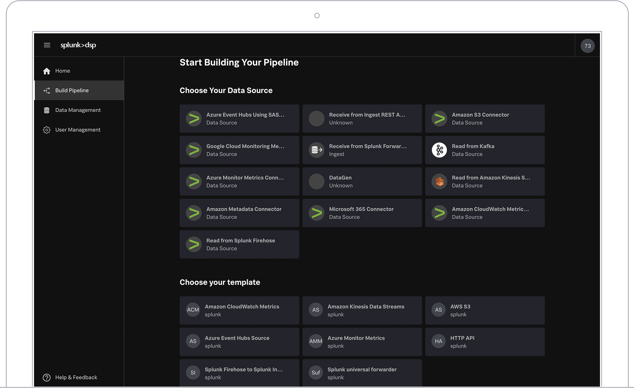Pick Splunk Firehose to Splunk Index template
This screenshot has width=634, height=388.
coord(239,373)
